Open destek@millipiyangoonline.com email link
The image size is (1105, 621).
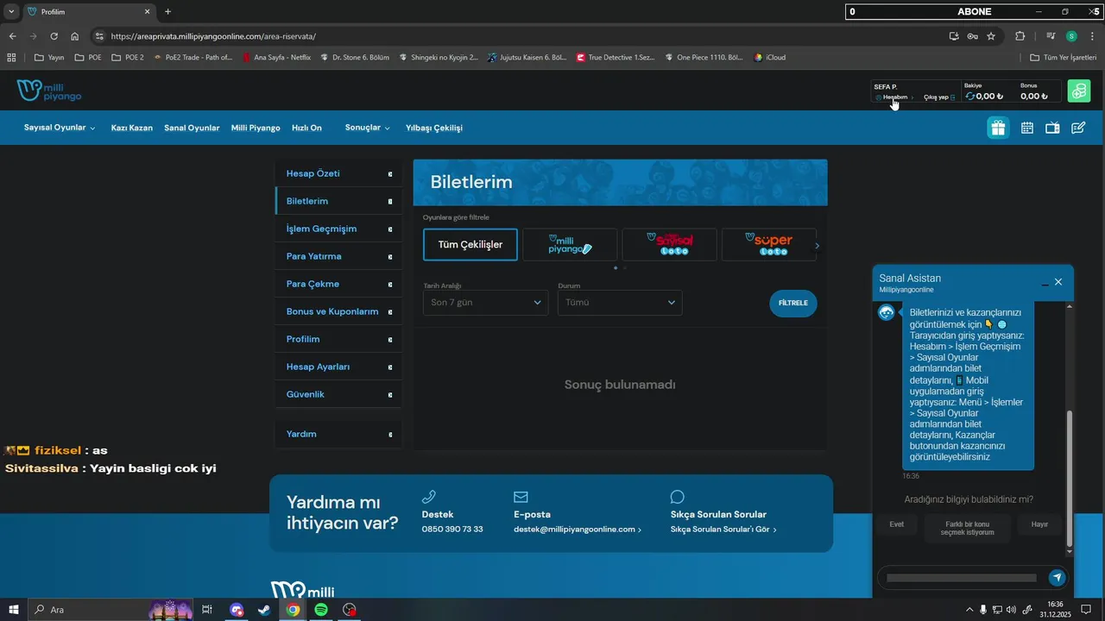578,530
